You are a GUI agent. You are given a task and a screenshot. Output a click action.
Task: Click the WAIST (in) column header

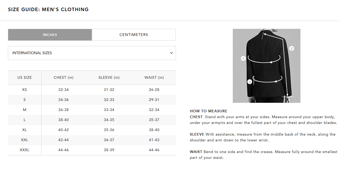[x=154, y=78]
